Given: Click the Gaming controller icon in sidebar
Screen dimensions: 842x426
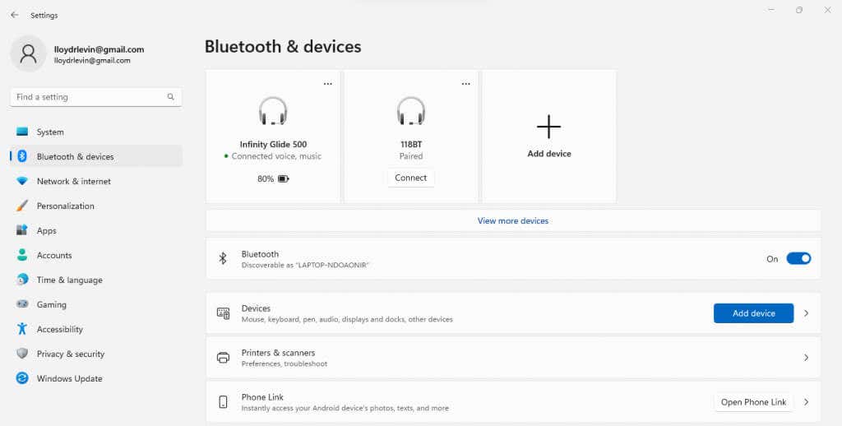Looking at the screenshot, I should pos(22,304).
